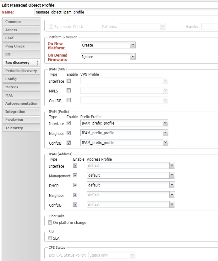Click the profile Name input field
This screenshot has width=218, height=261.
pyautogui.click(x=126, y=12)
